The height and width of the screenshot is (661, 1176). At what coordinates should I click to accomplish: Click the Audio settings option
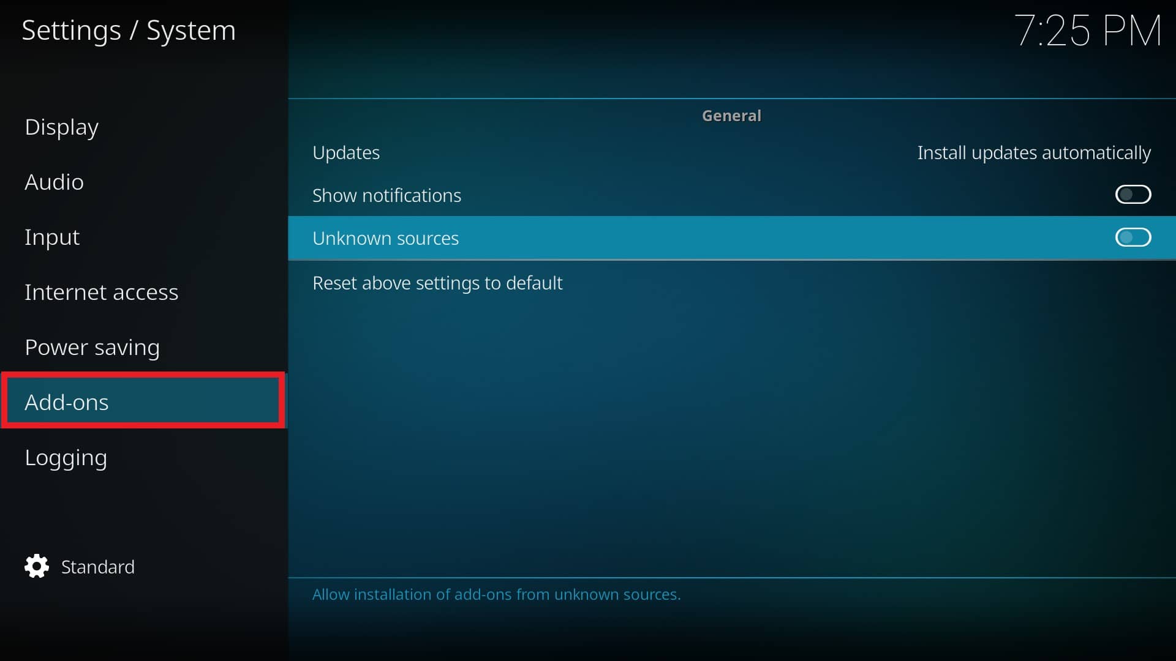click(x=54, y=182)
